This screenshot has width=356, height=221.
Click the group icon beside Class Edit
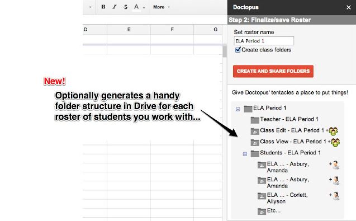[x=333, y=131]
